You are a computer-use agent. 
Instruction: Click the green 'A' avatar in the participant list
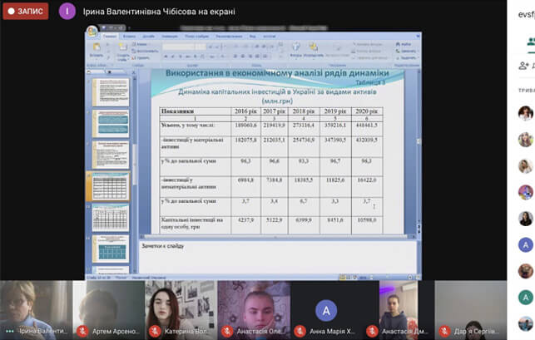coord(525,297)
